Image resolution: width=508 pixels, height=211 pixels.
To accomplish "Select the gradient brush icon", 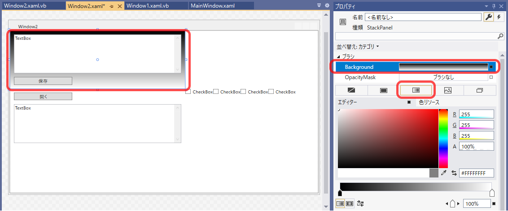I will tap(416, 90).
